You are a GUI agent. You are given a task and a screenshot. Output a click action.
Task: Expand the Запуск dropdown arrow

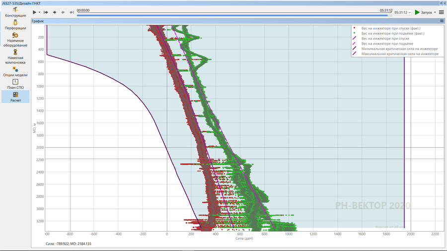435,12
